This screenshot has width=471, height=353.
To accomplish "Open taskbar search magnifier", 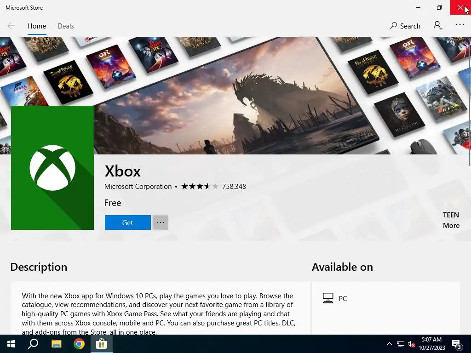I will pos(33,344).
